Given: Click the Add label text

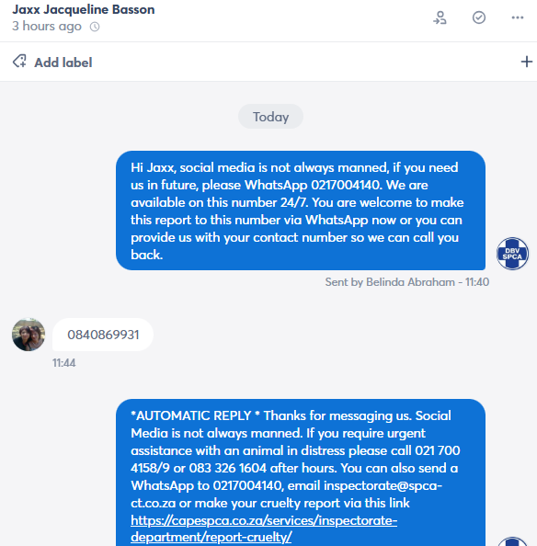Looking at the screenshot, I should pyautogui.click(x=63, y=63).
